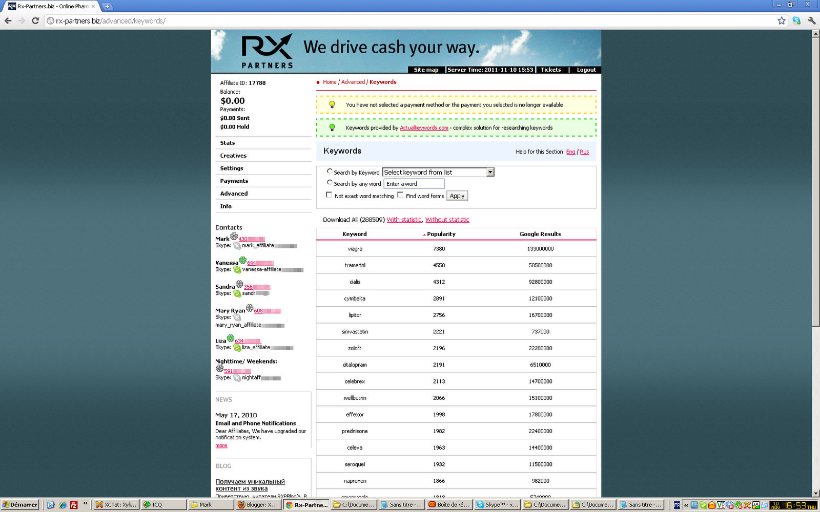
Task: Reload the page with the refresh icon
Action: (x=35, y=20)
